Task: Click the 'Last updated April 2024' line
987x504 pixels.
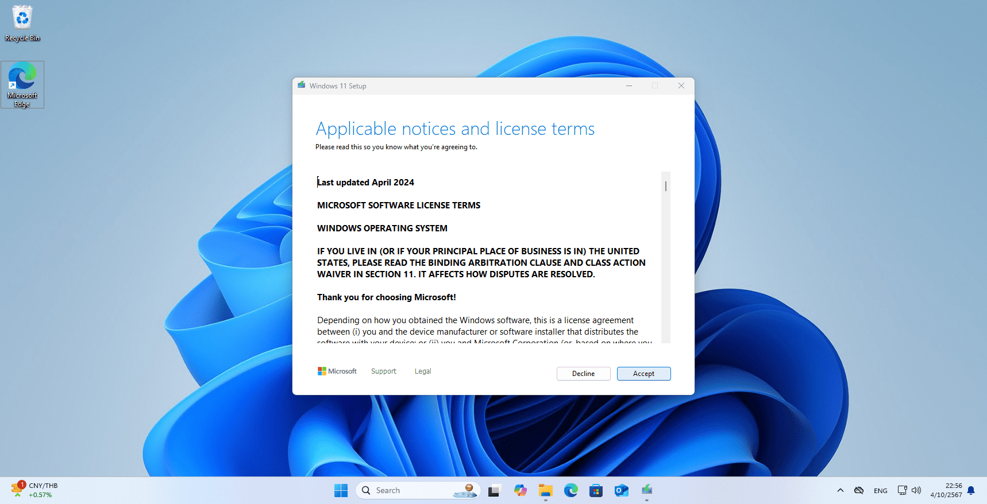Action: (x=366, y=183)
